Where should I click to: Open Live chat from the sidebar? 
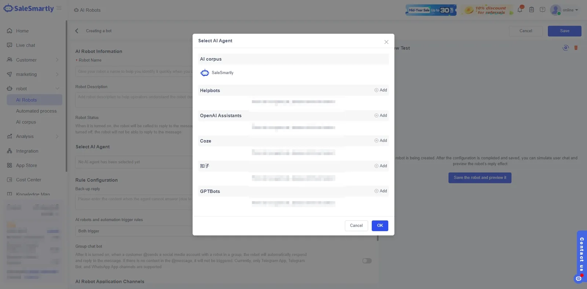click(26, 45)
